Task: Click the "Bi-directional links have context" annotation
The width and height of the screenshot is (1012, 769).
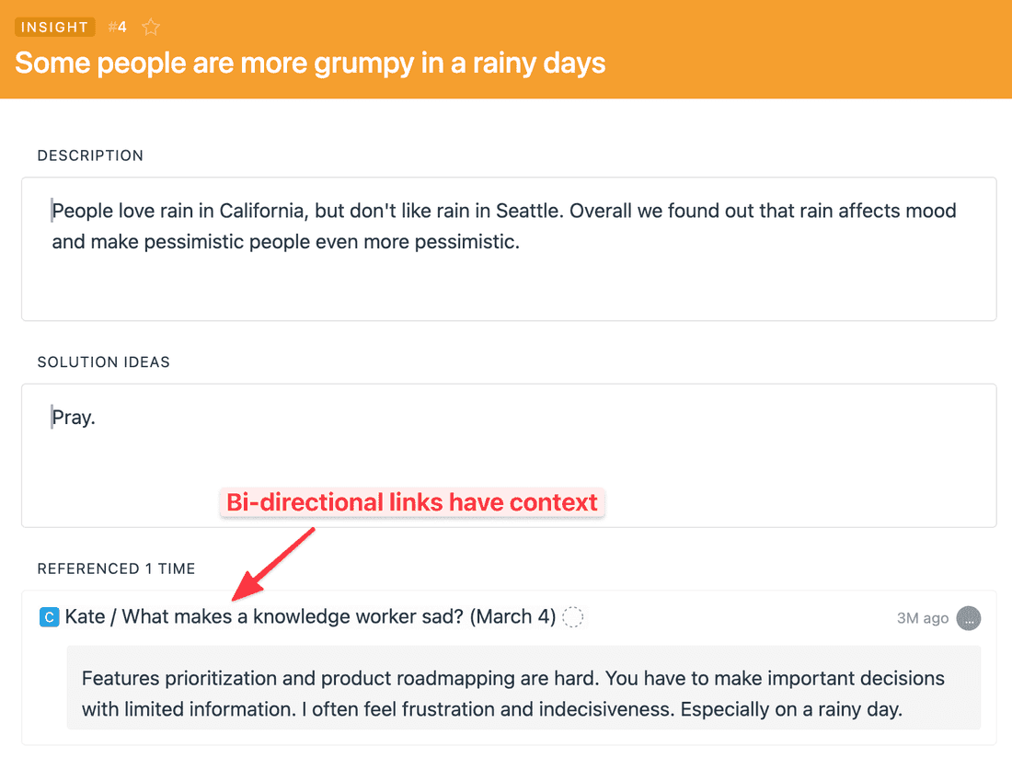Action: click(411, 502)
